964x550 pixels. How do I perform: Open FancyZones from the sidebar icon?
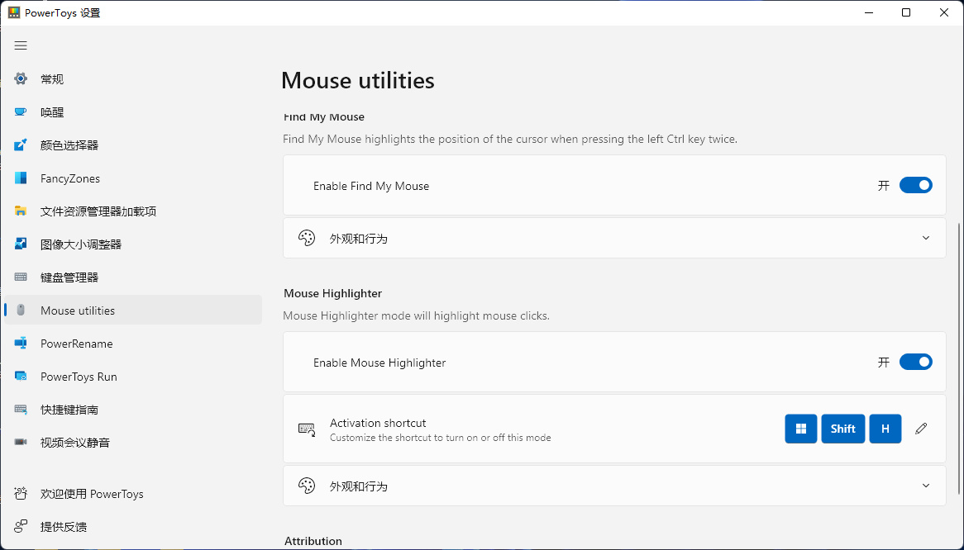[21, 178]
